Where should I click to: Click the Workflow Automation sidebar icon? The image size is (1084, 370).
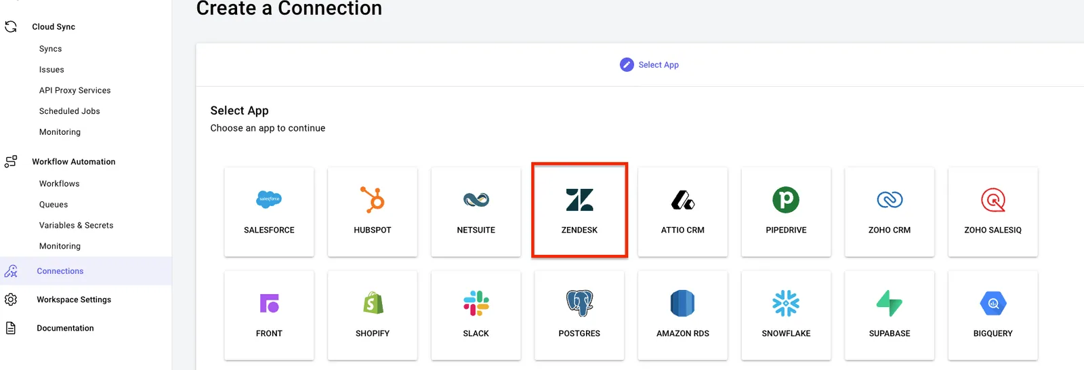tap(11, 161)
